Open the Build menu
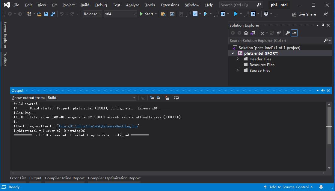 pyautogui.click(x=85, y=5)
